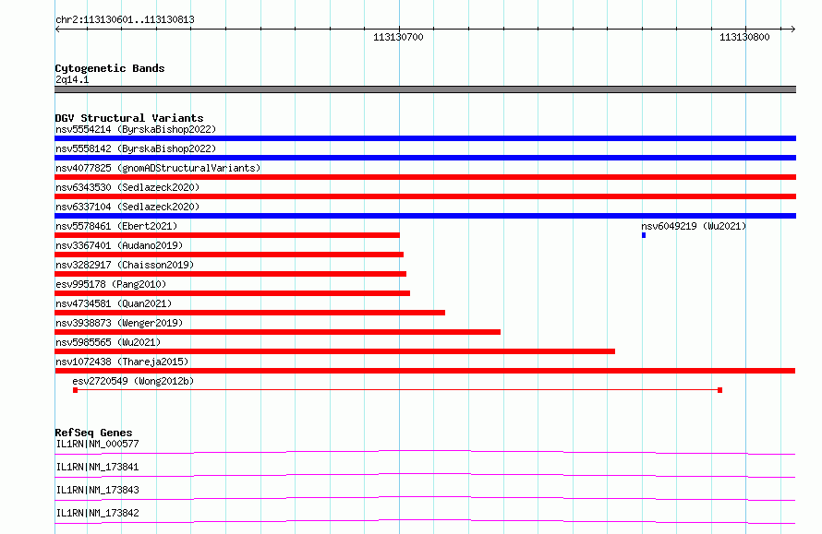The width and height of the screenshot is (822, 534).
Task: Click the red bar under nsv1072438
Action: click(x=425, y=371)
